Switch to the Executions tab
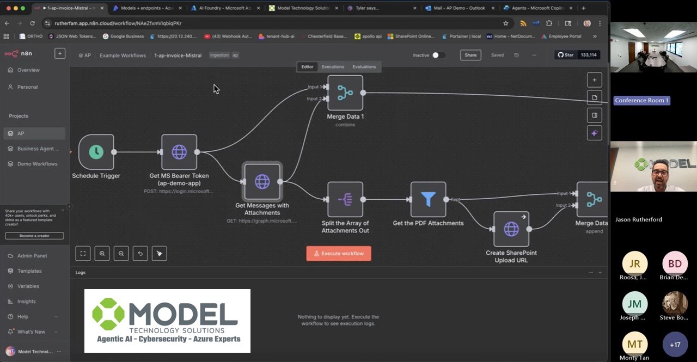 pos(333,66)
